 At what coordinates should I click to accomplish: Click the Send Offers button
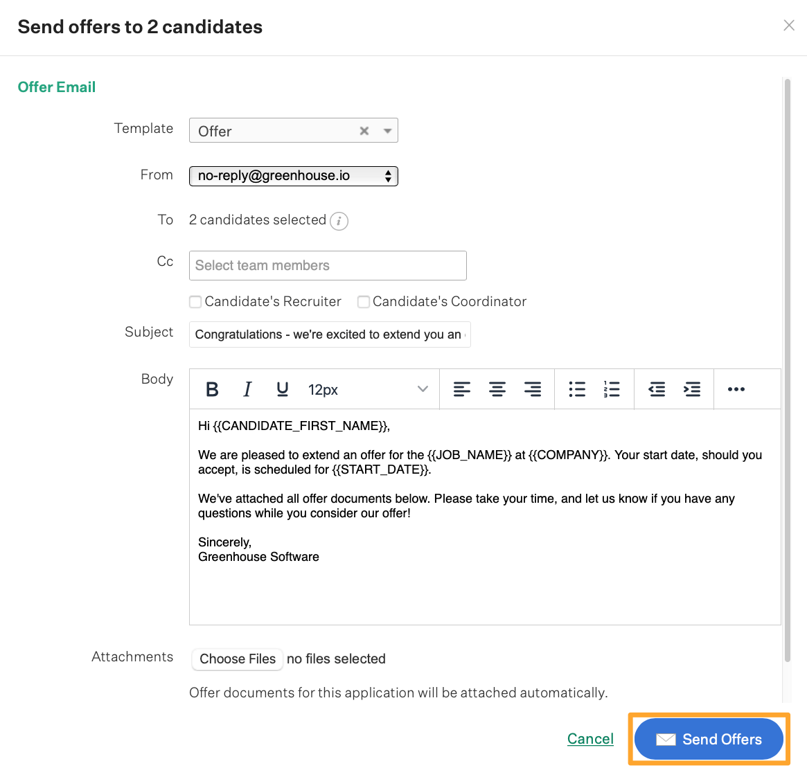(709, 739)
